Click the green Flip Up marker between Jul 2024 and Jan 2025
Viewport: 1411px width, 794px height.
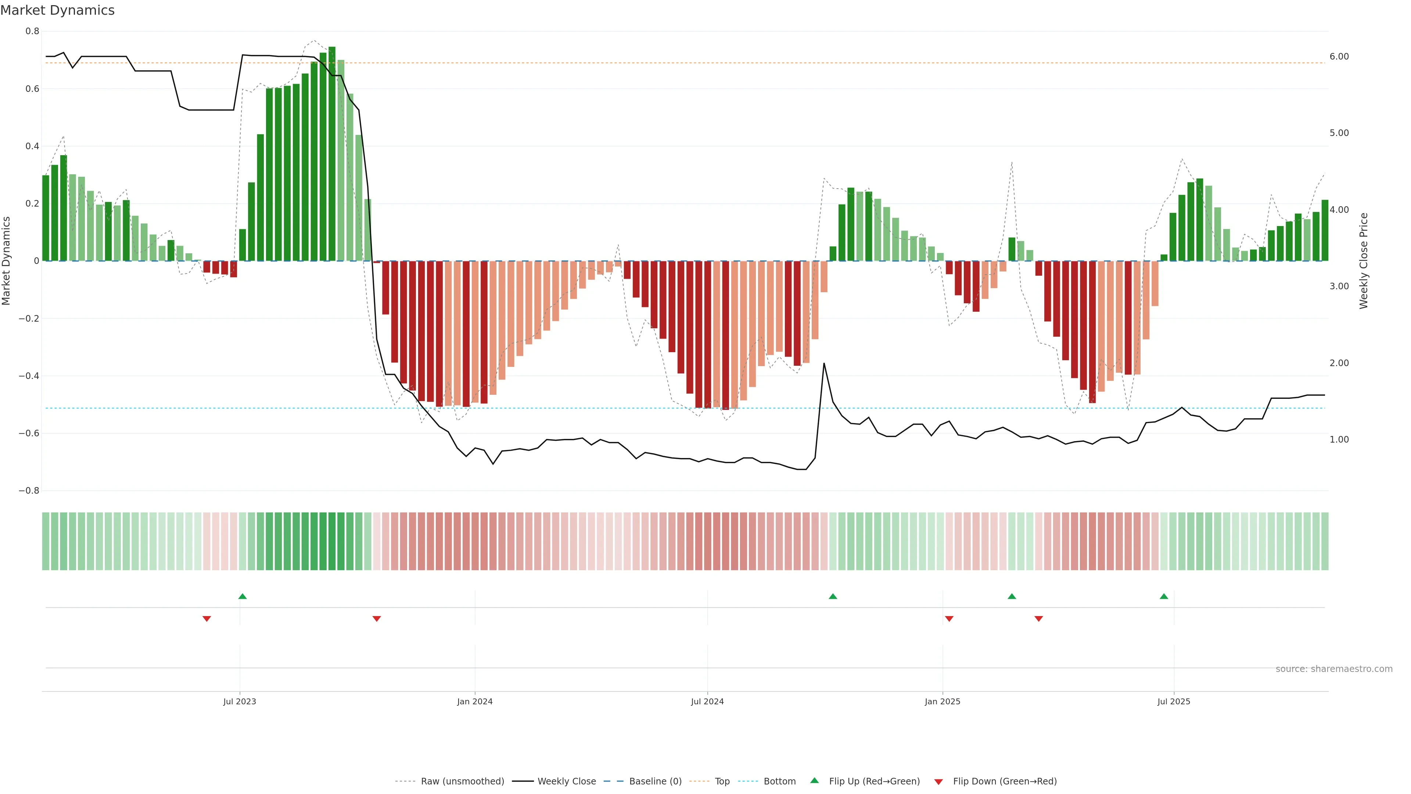coord(833,596)
